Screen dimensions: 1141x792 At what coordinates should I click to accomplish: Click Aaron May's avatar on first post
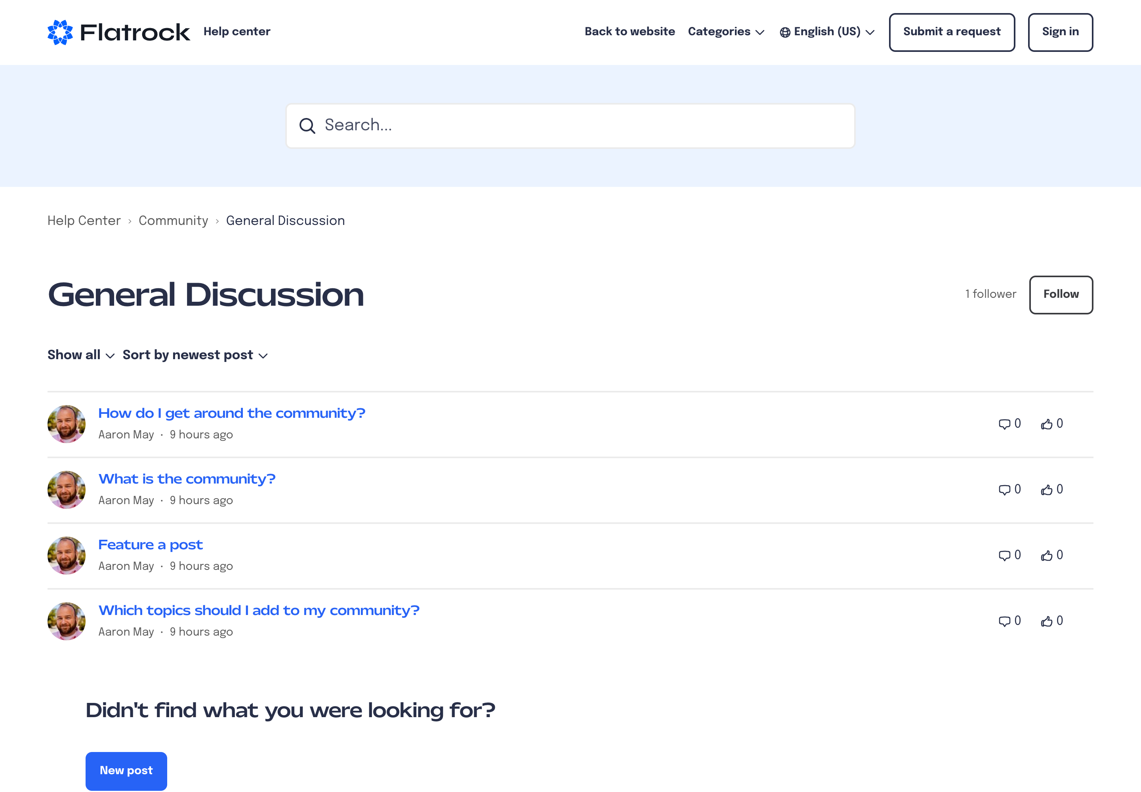click(67, 424)
